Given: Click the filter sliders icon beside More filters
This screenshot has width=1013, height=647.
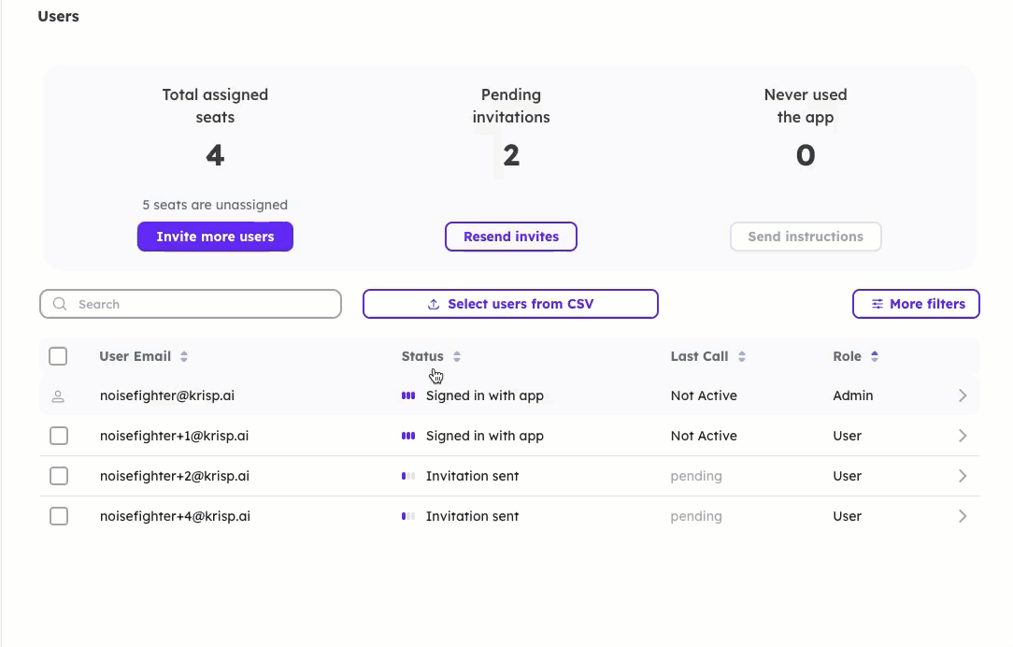Looking at the screenshot, I should pyautogui.click(x=877, y=304).
